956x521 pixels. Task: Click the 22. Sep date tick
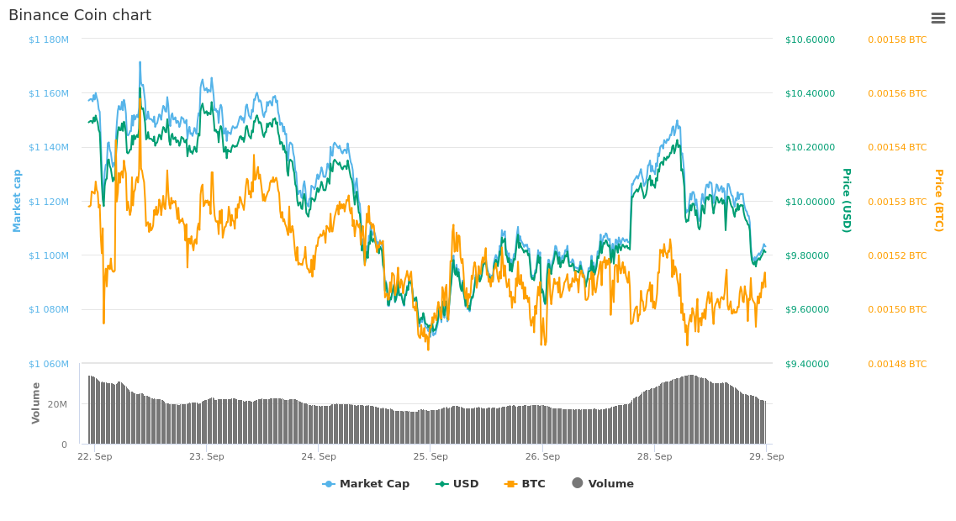point(94,456)
